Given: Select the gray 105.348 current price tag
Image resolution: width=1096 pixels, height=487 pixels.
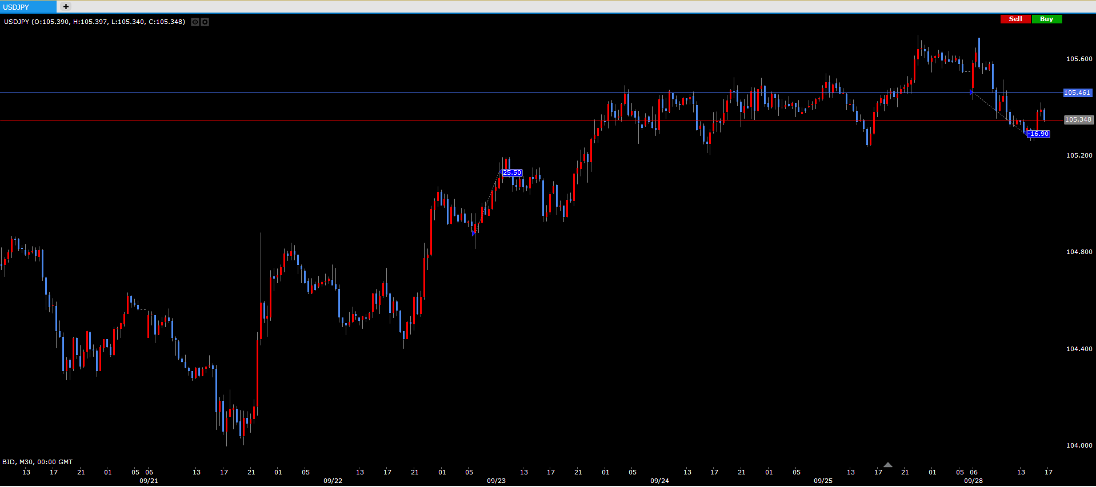Looking at the screenshot, I should coord(1078,120).
